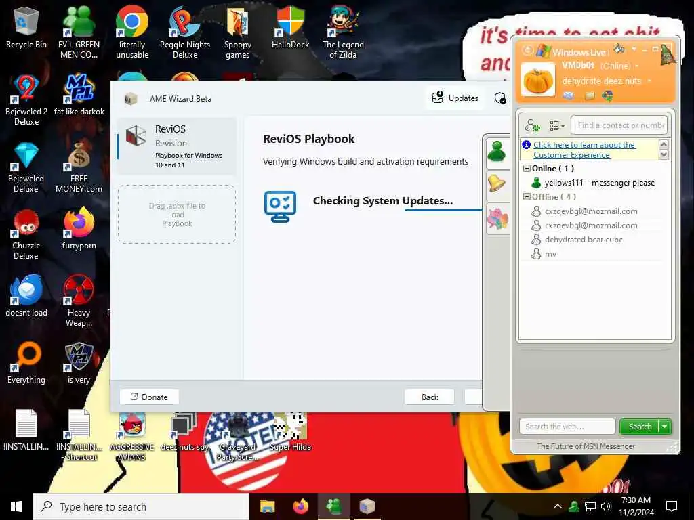Open Updates in AME Wizard header
The width and height of the screenshot is (694, 520).
(455, 97)
